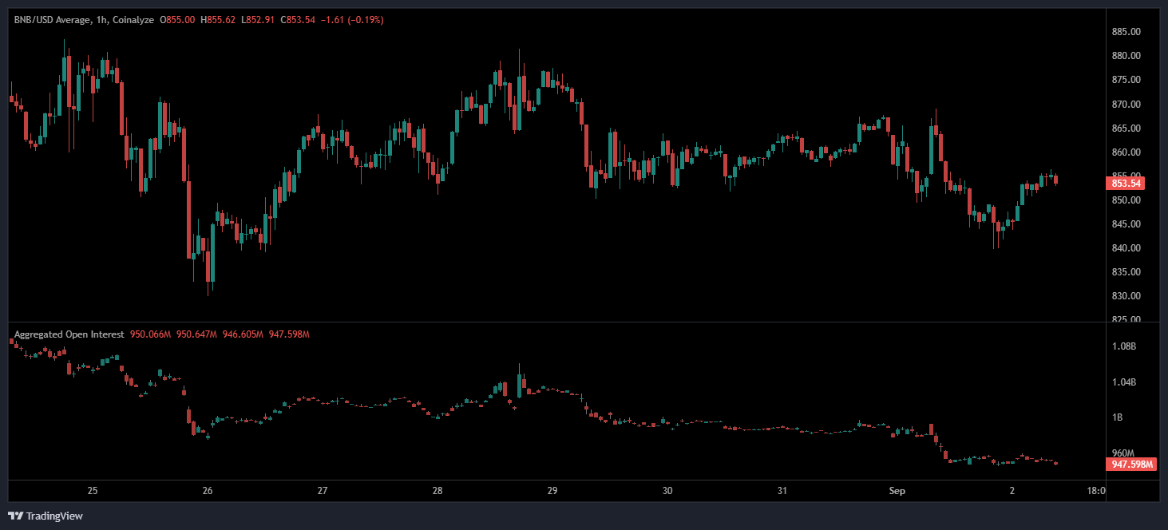Click the 960M open interest scale label
This screenshot has height=530, width=1168.
(x=1122, y=453)
